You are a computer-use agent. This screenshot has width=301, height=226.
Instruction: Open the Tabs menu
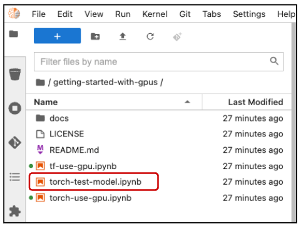coord(212,14)
